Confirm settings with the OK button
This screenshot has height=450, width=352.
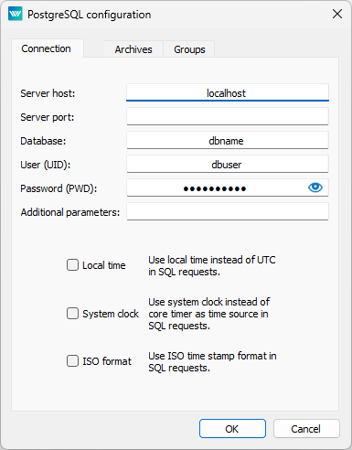click(x=232, y=429)
